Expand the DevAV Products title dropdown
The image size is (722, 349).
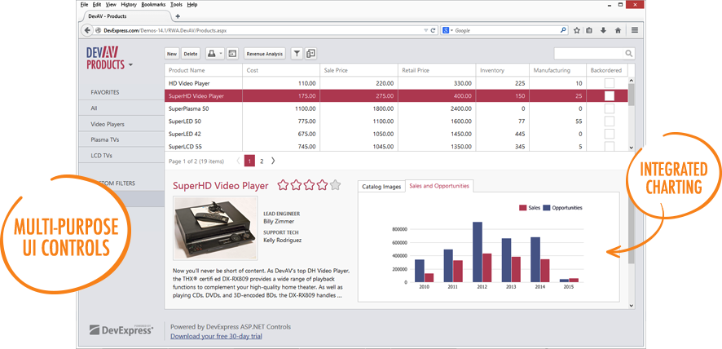pyautogui.click(x=131, y=64)
